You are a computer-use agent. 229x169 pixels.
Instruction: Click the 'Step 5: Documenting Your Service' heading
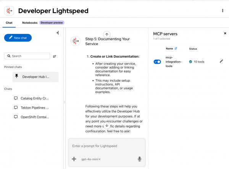pyautogui.click(x=107, y=41)
